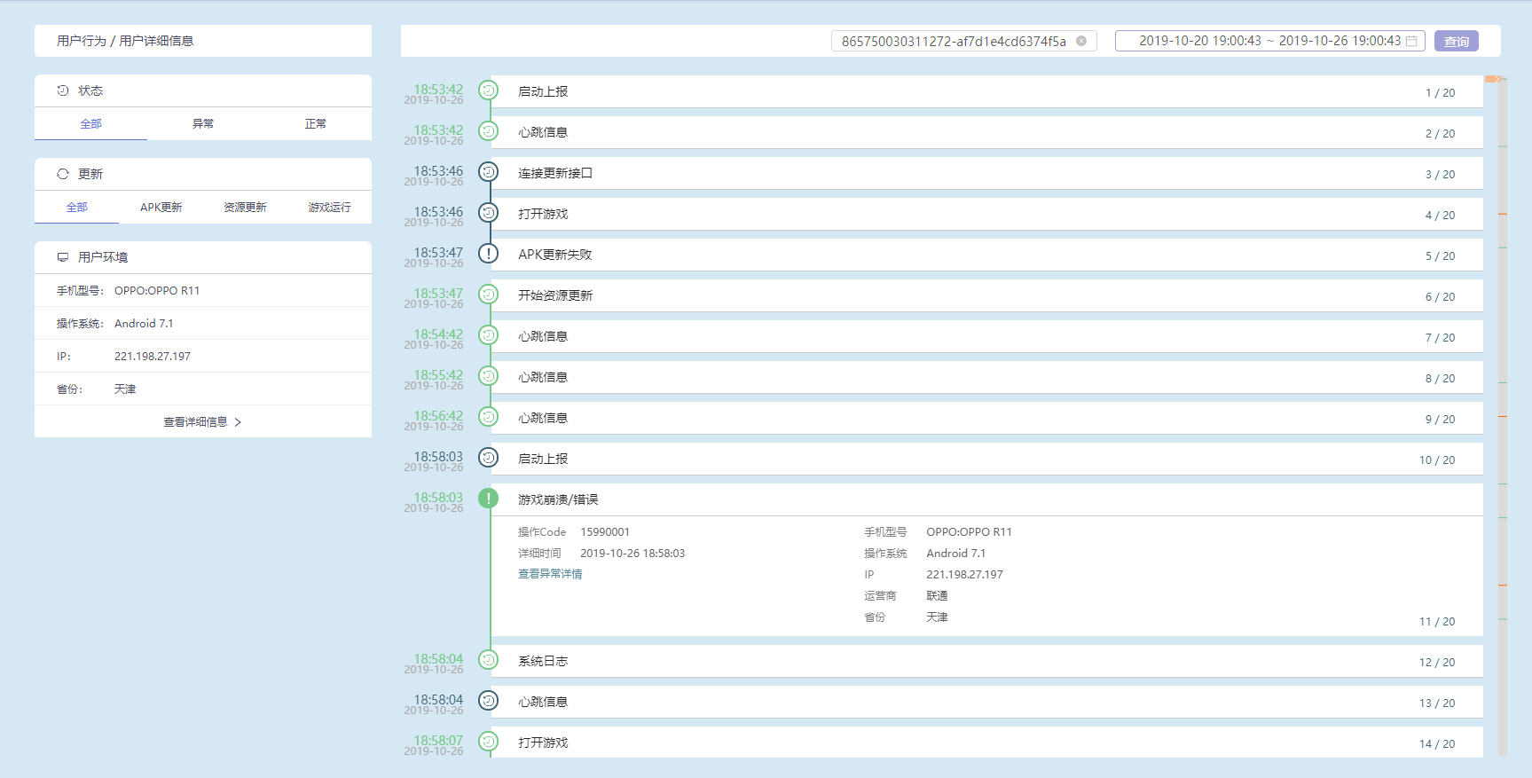Click timeline icon for 连接更新接口
The image size is (1532, 778).
point(488,172)
